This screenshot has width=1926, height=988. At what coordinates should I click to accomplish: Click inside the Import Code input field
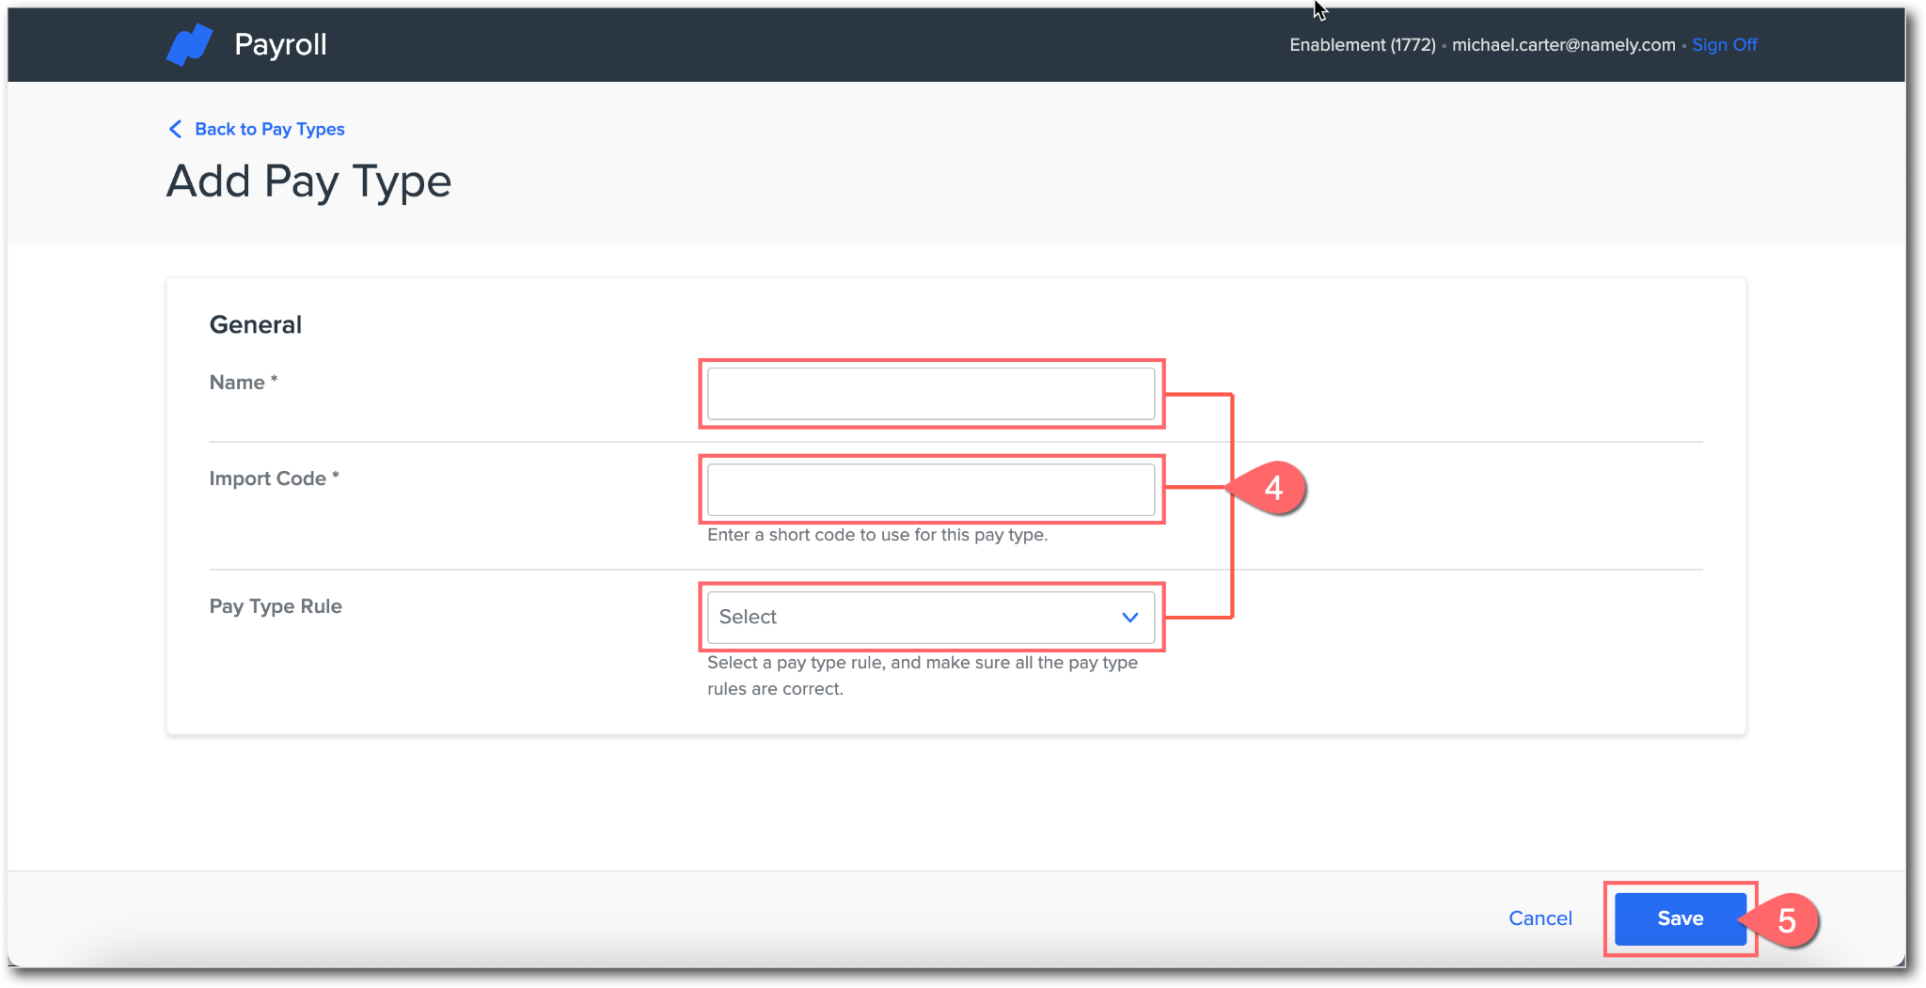click(x=930, y=490)
